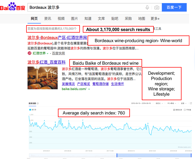The image size is (195, 159).
Task: Expand the 红酒世界 source dropdown arrow
Action: pyautogui.click(x=47, y=54)
